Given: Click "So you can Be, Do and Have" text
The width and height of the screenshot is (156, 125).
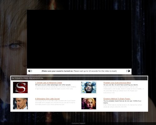Looking at the screenshot, I should tap(121, 85).
